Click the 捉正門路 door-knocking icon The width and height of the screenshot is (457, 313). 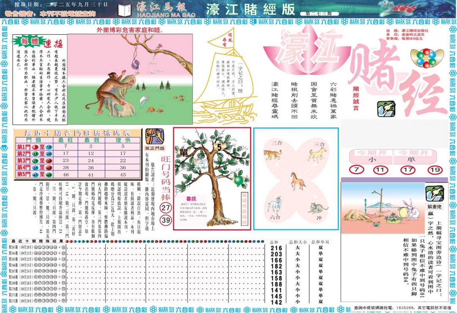coord(154,136)
